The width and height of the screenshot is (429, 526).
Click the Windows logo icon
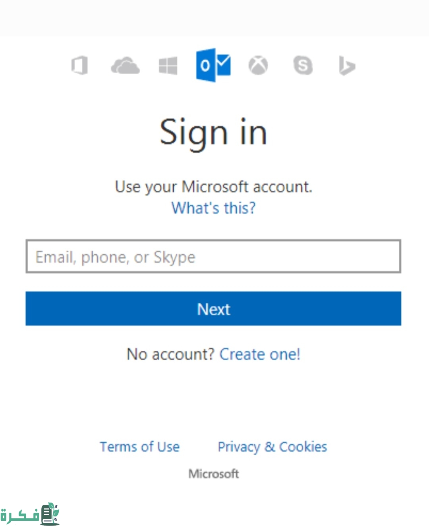click(168, 66)
